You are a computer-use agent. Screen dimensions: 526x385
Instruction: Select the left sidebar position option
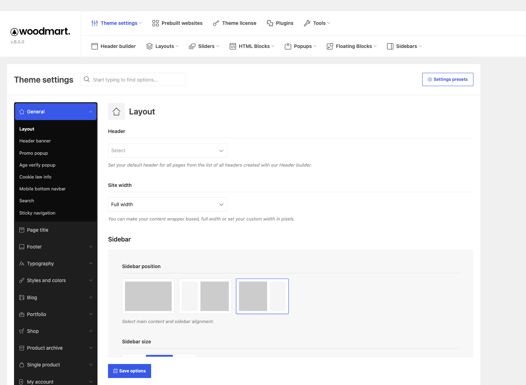click(205, 296)
